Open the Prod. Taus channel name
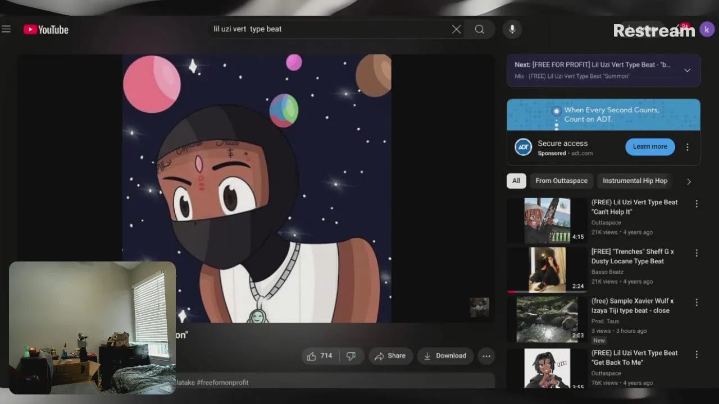Image resolution: width=719 pixels, height=404 pixels. tap(605, 322)
